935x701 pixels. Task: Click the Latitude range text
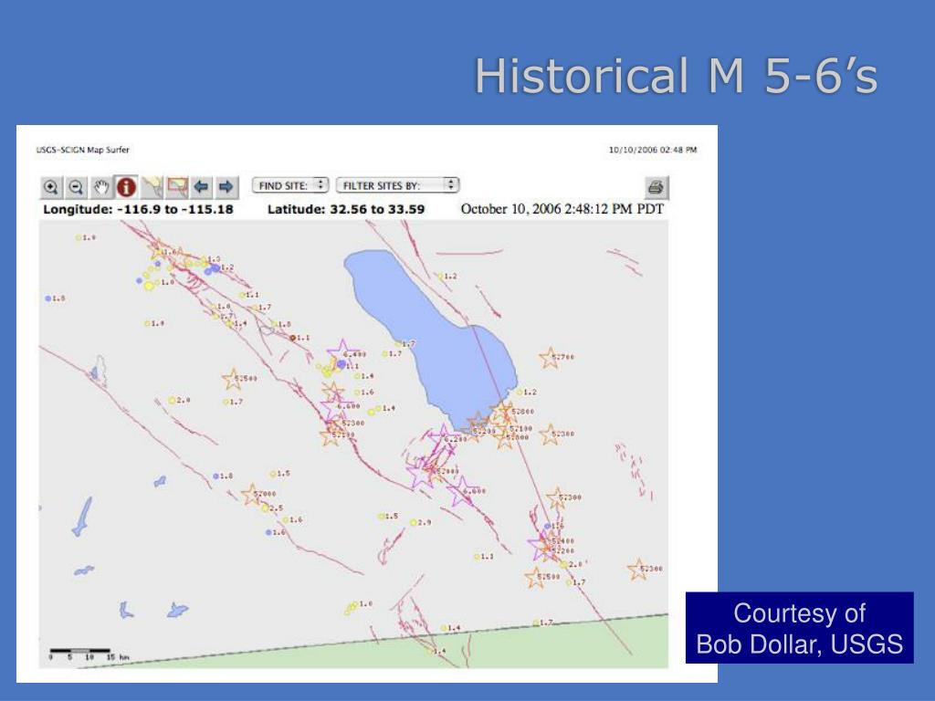(x=346, y=209)
